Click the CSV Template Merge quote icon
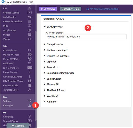Image resolution: width=133 pixels, height=128 pixels. point(30,81)
